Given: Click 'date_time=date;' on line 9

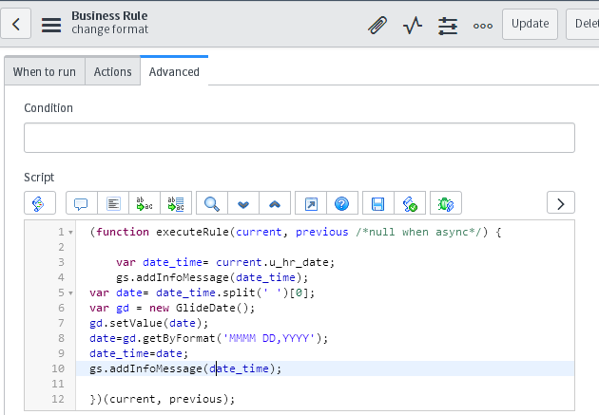Looking at the screenshot, I should 139,353.
